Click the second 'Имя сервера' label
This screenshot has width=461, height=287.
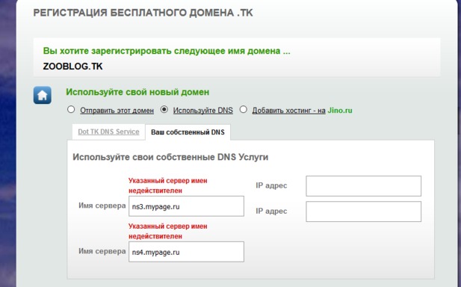coord(102,251)
